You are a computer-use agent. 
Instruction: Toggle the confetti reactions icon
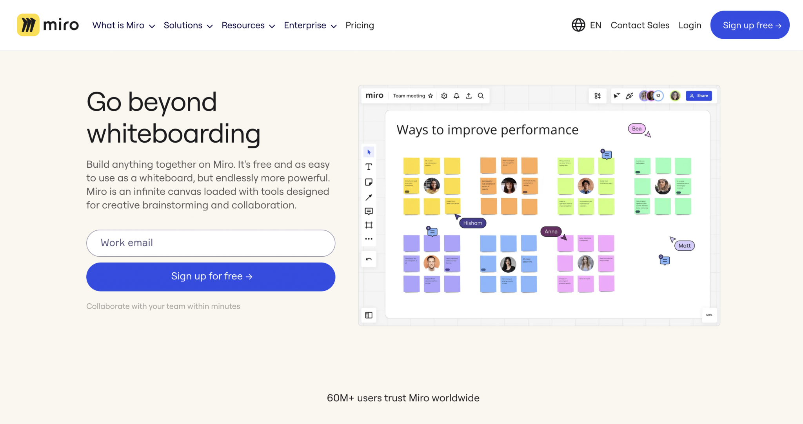tap(629, 95)
